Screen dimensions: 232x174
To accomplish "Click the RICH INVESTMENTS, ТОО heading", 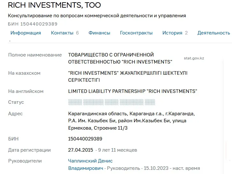I will pos(54,5).
